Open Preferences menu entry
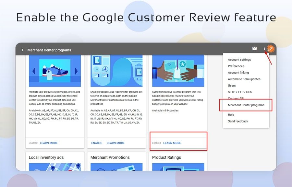 pos(236,66)
